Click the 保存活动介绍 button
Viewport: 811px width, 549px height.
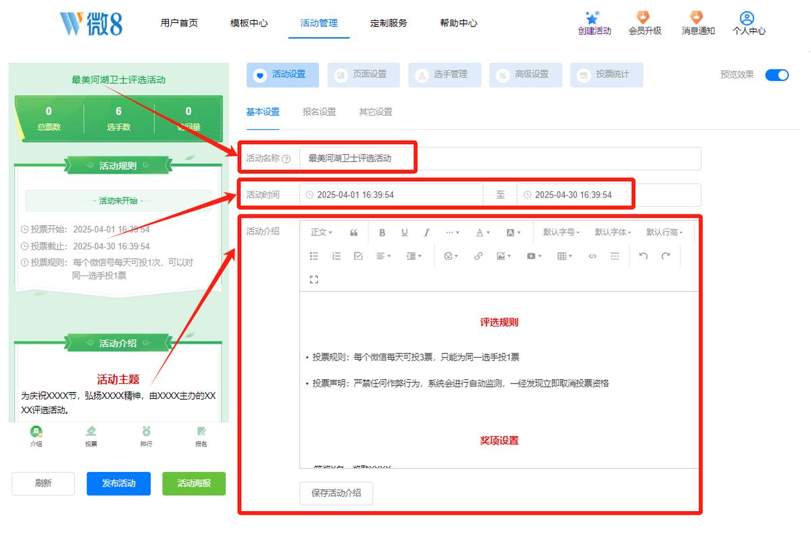[x=336, y=493]
